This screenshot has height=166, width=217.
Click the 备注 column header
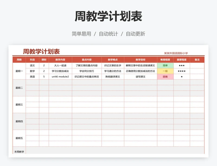(197, 60)
